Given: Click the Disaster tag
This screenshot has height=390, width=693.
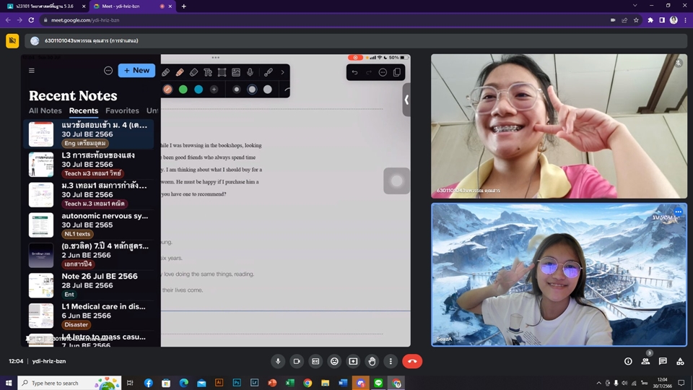Looking at the screenshot, I should (x=76, y=324).
